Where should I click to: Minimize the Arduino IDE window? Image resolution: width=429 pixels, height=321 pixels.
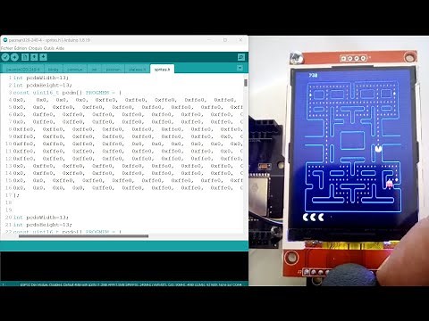[209, 40]
